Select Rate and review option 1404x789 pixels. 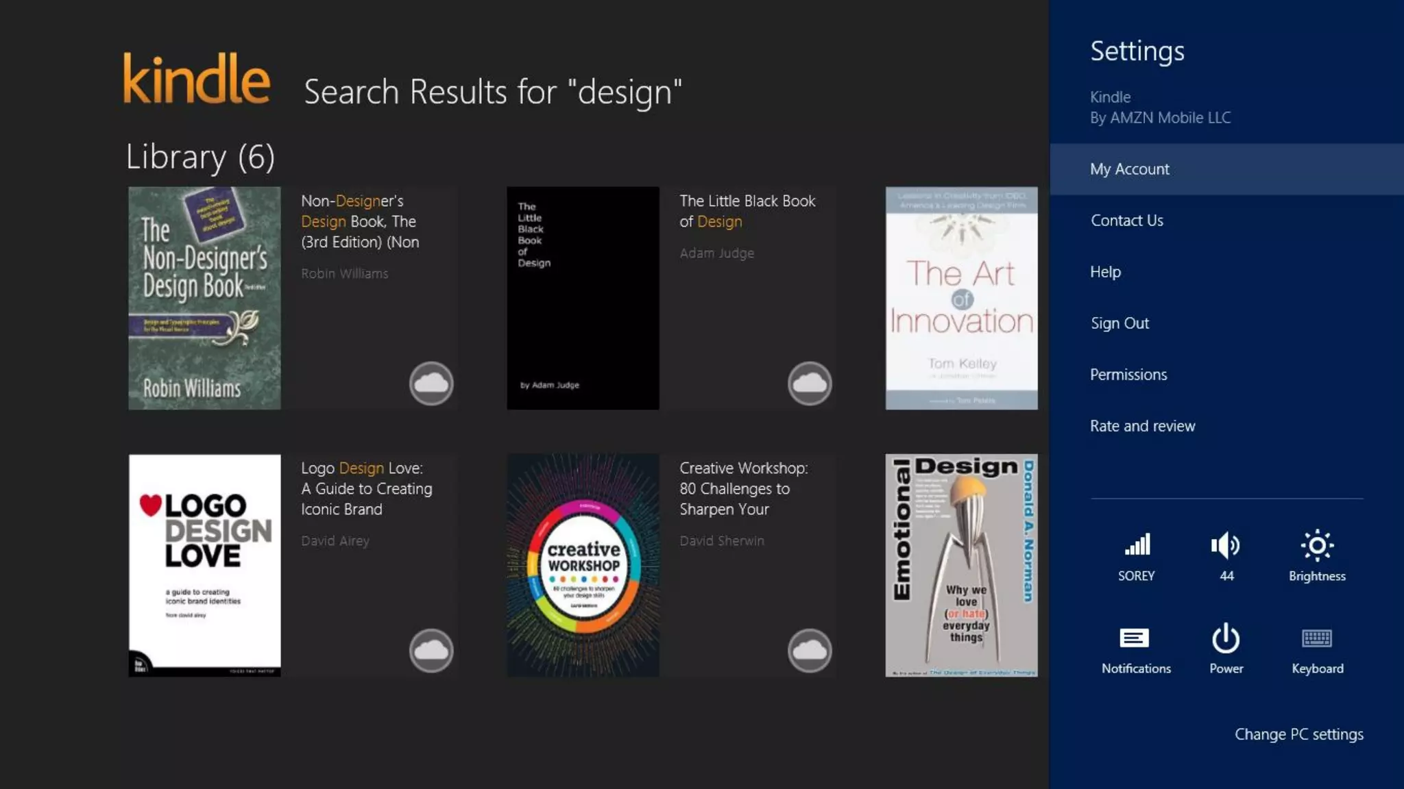(1142, 426)
